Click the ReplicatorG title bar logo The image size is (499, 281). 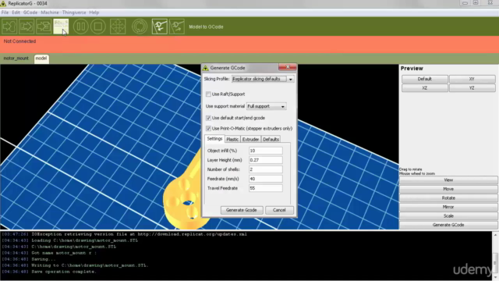pyautogui.click(x=3, y=3)
